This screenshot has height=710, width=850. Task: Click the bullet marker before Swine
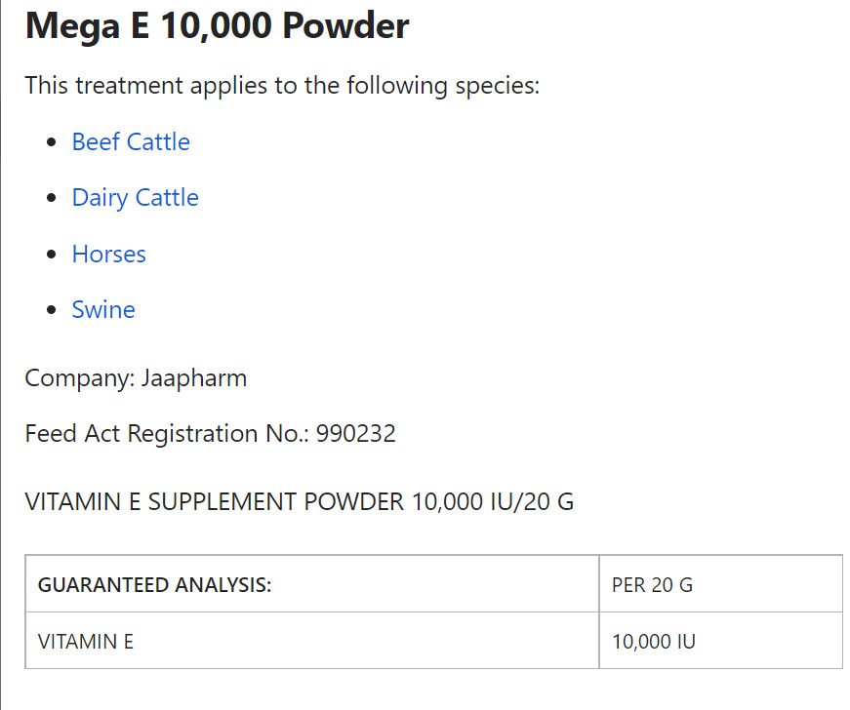click(x=53, y=311)
